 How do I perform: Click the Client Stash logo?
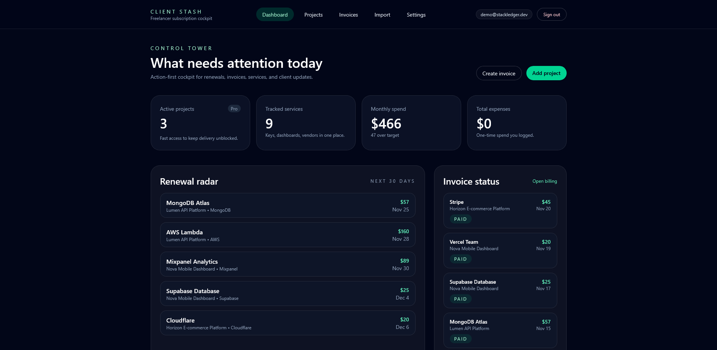click(181, 15)
